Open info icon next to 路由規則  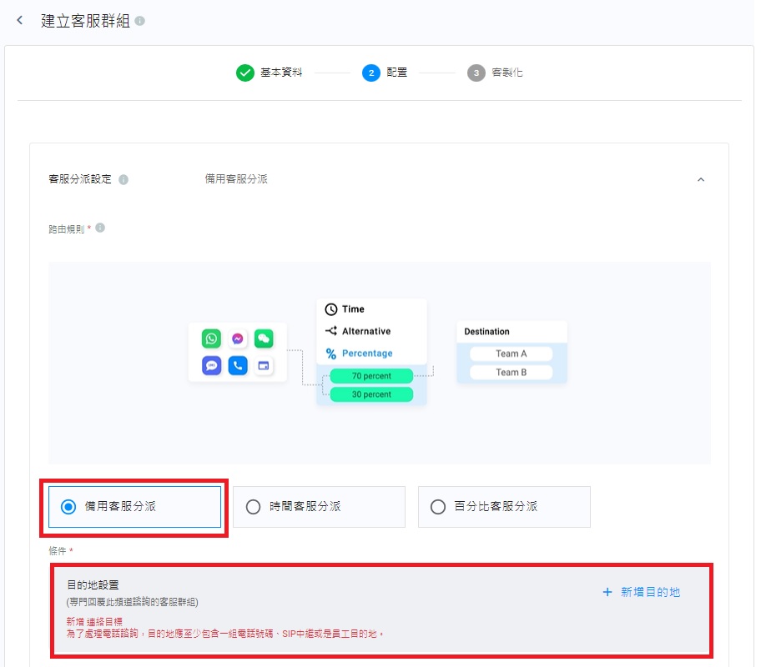point(100,228)
